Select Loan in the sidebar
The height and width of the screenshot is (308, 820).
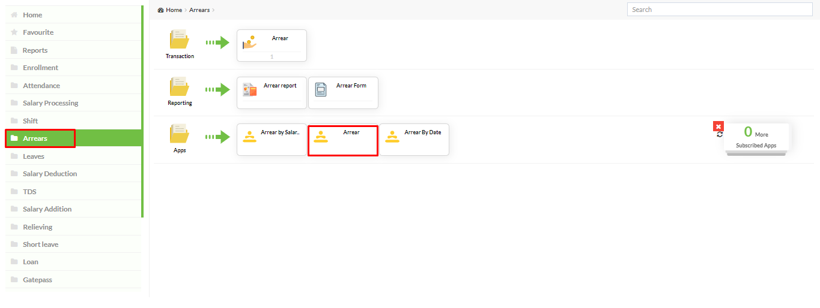coord(73,262)
